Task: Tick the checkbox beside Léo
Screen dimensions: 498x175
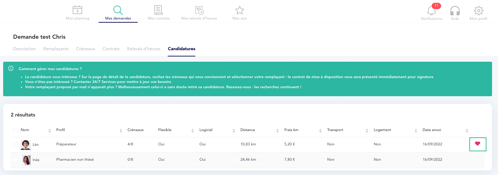Action: pos(16,144)
